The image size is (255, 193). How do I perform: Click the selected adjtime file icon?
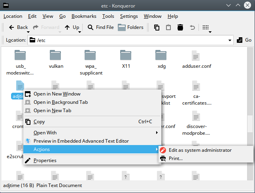pyautogui.click(x=20, y=86)
